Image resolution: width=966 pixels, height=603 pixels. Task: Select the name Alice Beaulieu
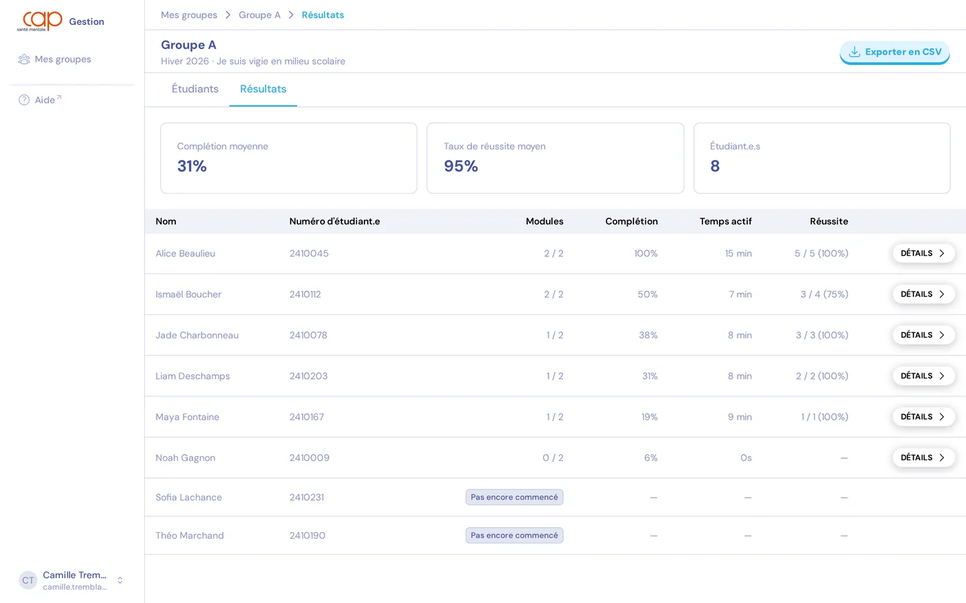[x=186, y=254]
